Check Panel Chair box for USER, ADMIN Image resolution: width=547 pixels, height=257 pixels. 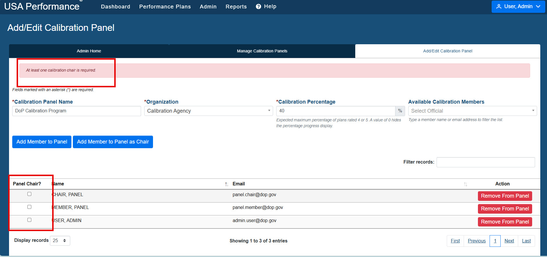[x=29, y=220]
